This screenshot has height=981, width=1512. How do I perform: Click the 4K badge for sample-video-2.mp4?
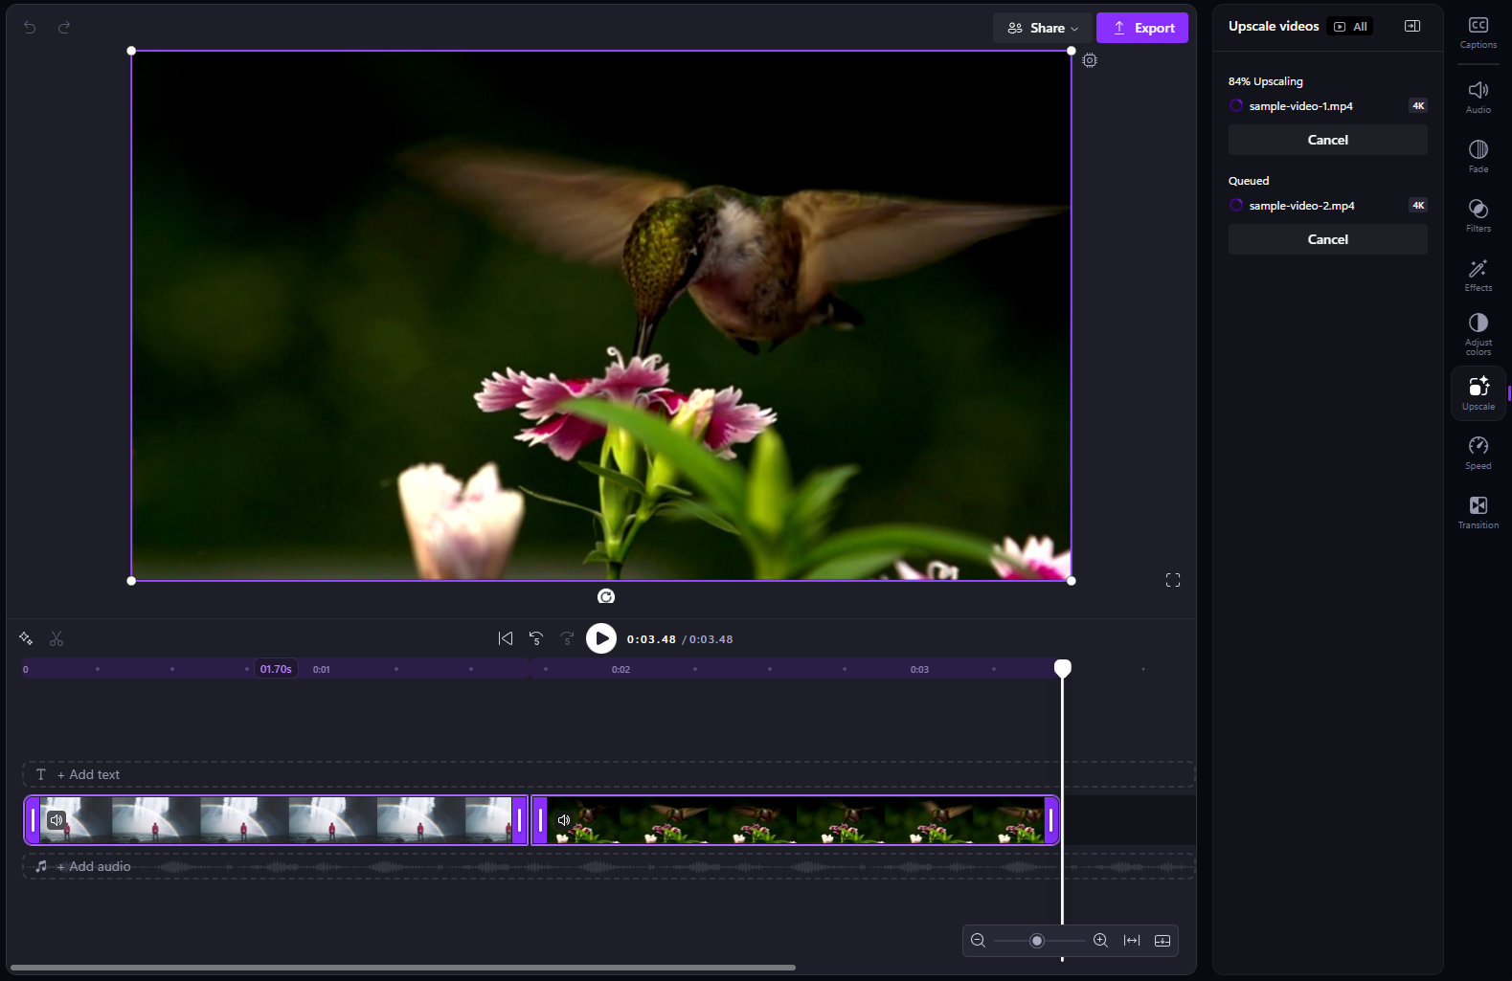(x=1418, y=206)
